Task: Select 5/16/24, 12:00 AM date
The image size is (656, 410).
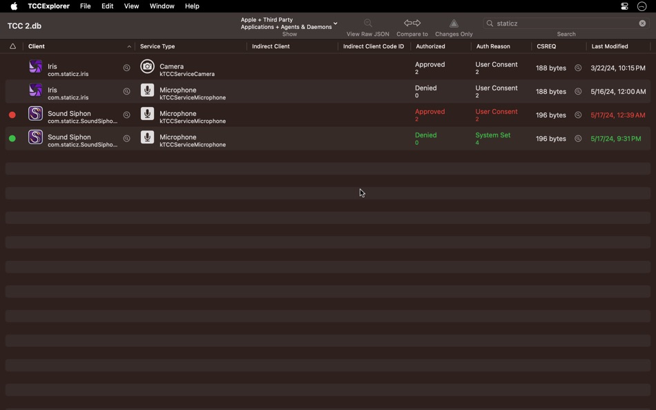Action: pyautogui.click(x=618, y=91)
